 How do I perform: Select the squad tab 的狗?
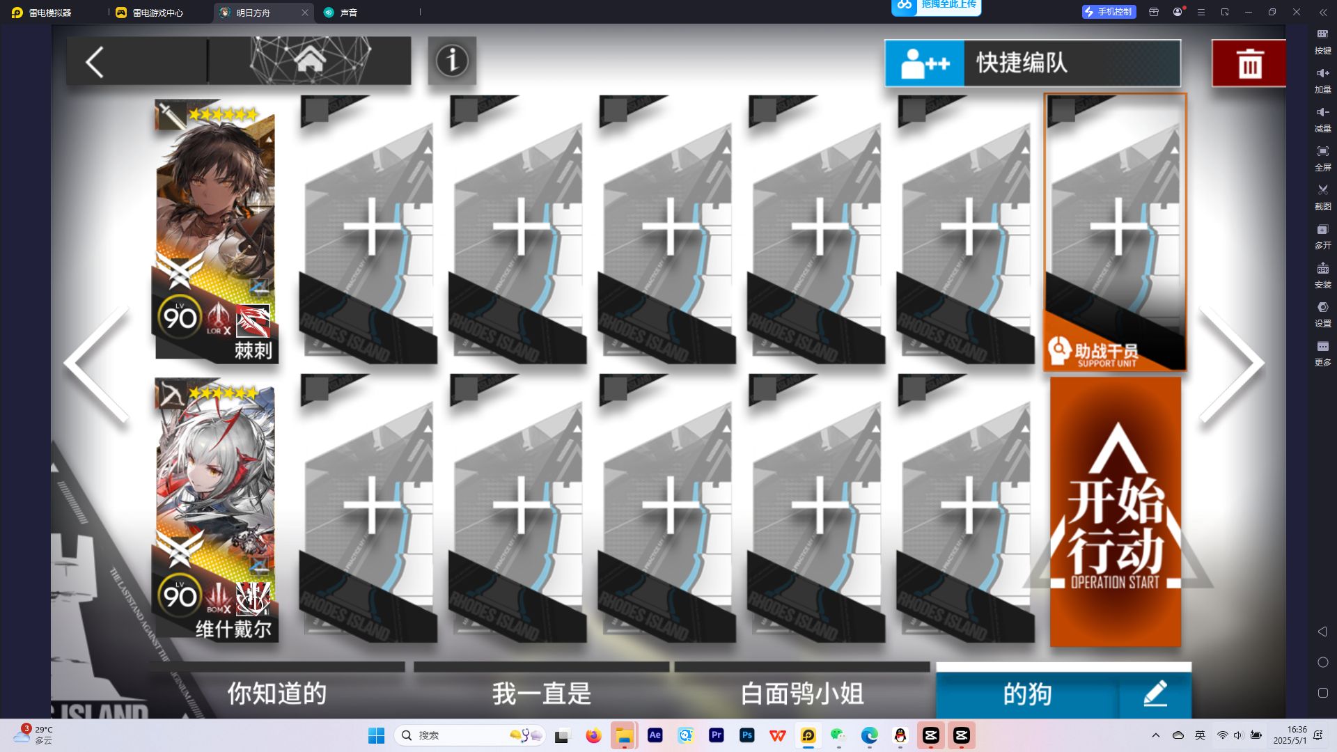click(x=1027, y=694)
